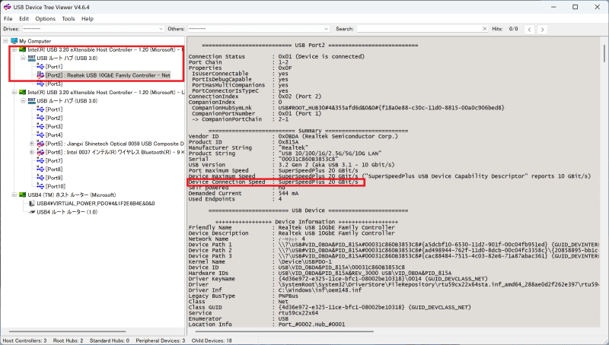The width and height of the screenshot is (609, 345).
Task: Click the second Intel host controller chip icon
Action: click(23, 92)
